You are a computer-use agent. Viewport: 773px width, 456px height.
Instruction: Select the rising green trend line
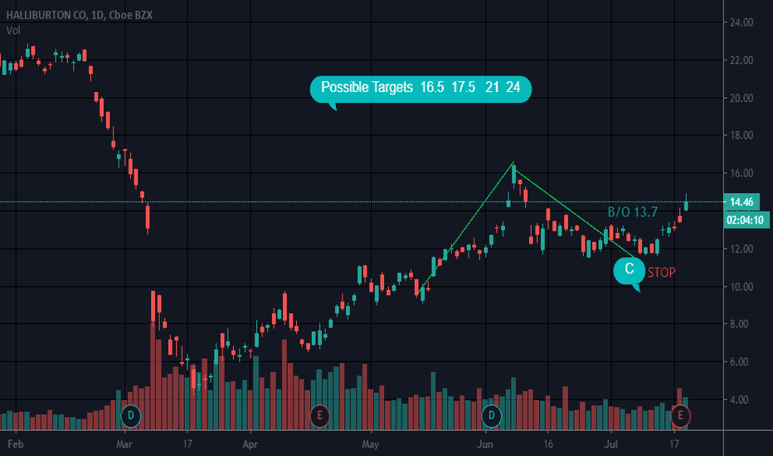click(x=466, y=227)
